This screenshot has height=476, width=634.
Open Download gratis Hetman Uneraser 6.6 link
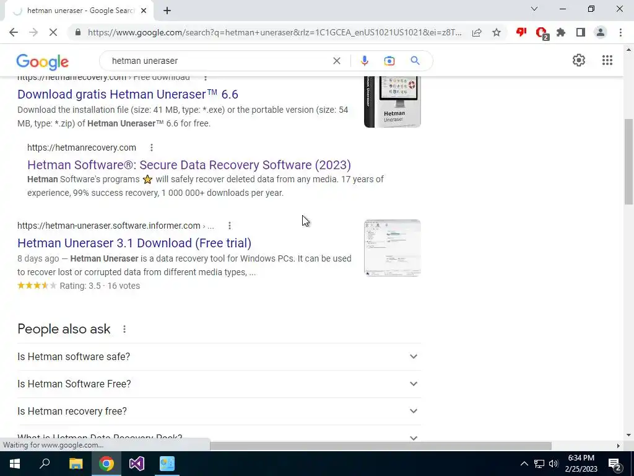tap(128, 94)
